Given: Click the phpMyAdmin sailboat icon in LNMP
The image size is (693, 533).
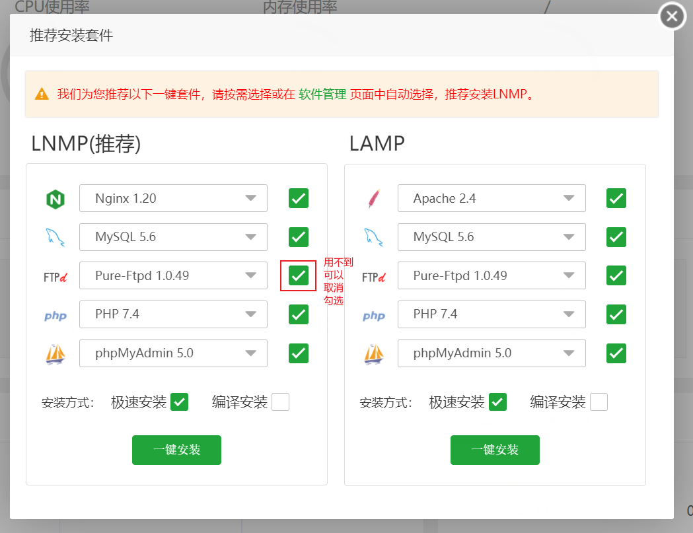Looking at the screenshot, I should pyautogui.click(x=55, y=354).
